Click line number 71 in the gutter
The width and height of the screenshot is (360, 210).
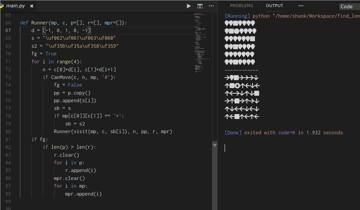[8, 62]
